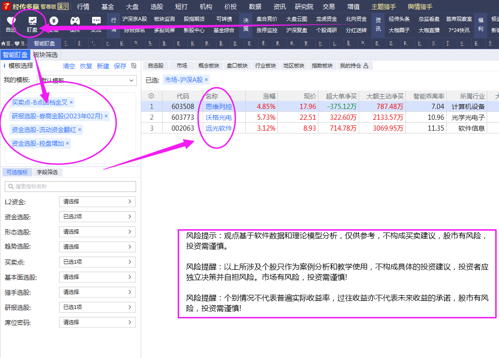
Task: Open 7*24快讯 in the toolbar
Action: [x=459, y=30]
